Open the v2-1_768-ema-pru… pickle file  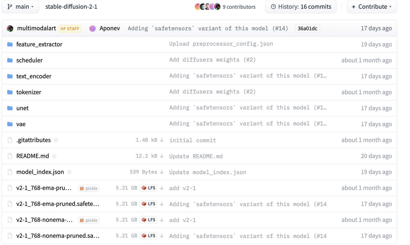tap(44, 188)
